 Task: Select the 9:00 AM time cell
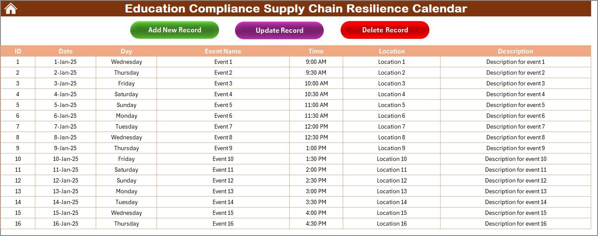316,62
